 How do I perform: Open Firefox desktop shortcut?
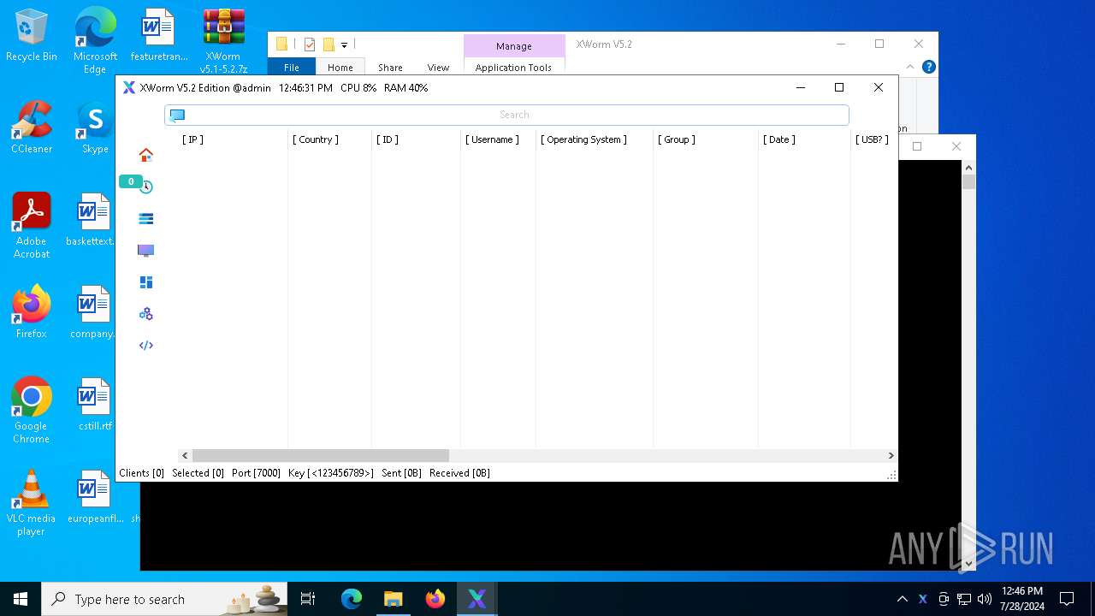(x=32, y=312)
